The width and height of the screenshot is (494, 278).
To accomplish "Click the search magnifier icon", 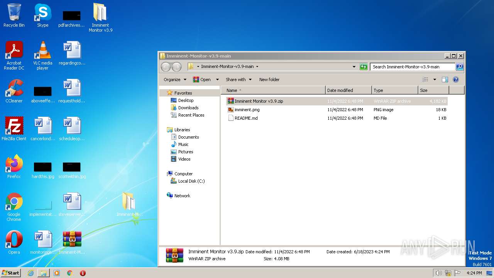I will 459,67.
